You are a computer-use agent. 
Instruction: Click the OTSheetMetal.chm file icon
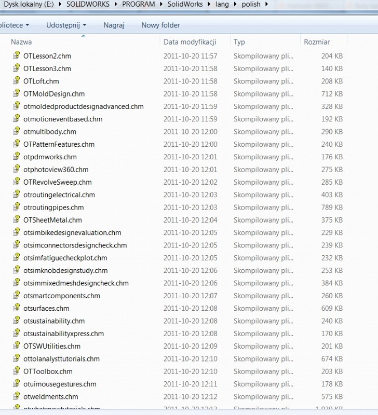[x=17, y=219]
